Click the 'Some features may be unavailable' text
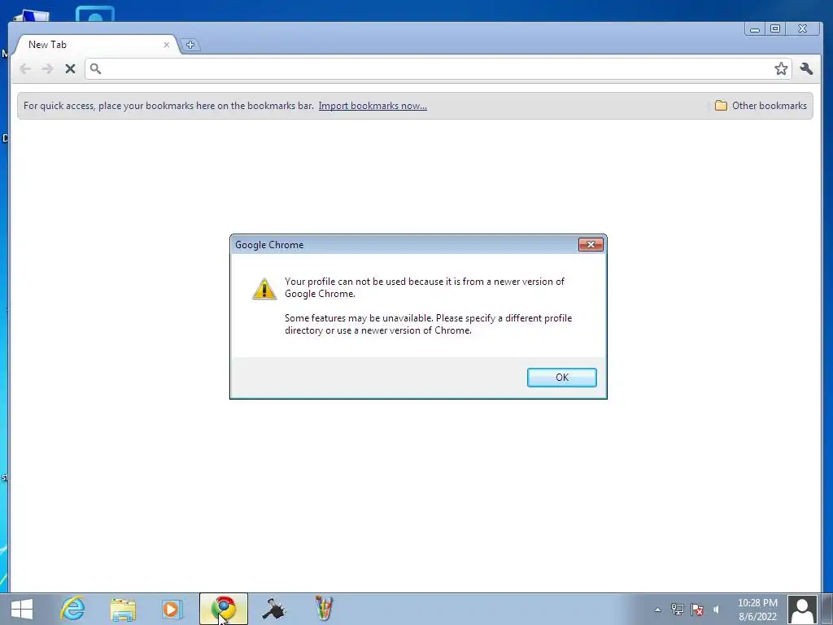 (428, 324)
